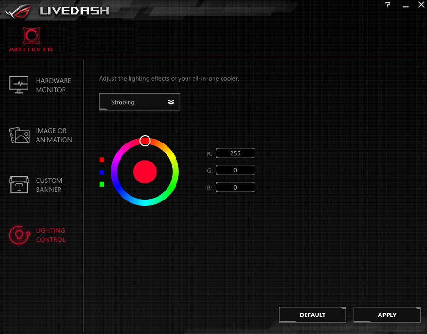The image size is (427, 334).
Task: Open the Custom Banner editor
Action: (41, 185)
